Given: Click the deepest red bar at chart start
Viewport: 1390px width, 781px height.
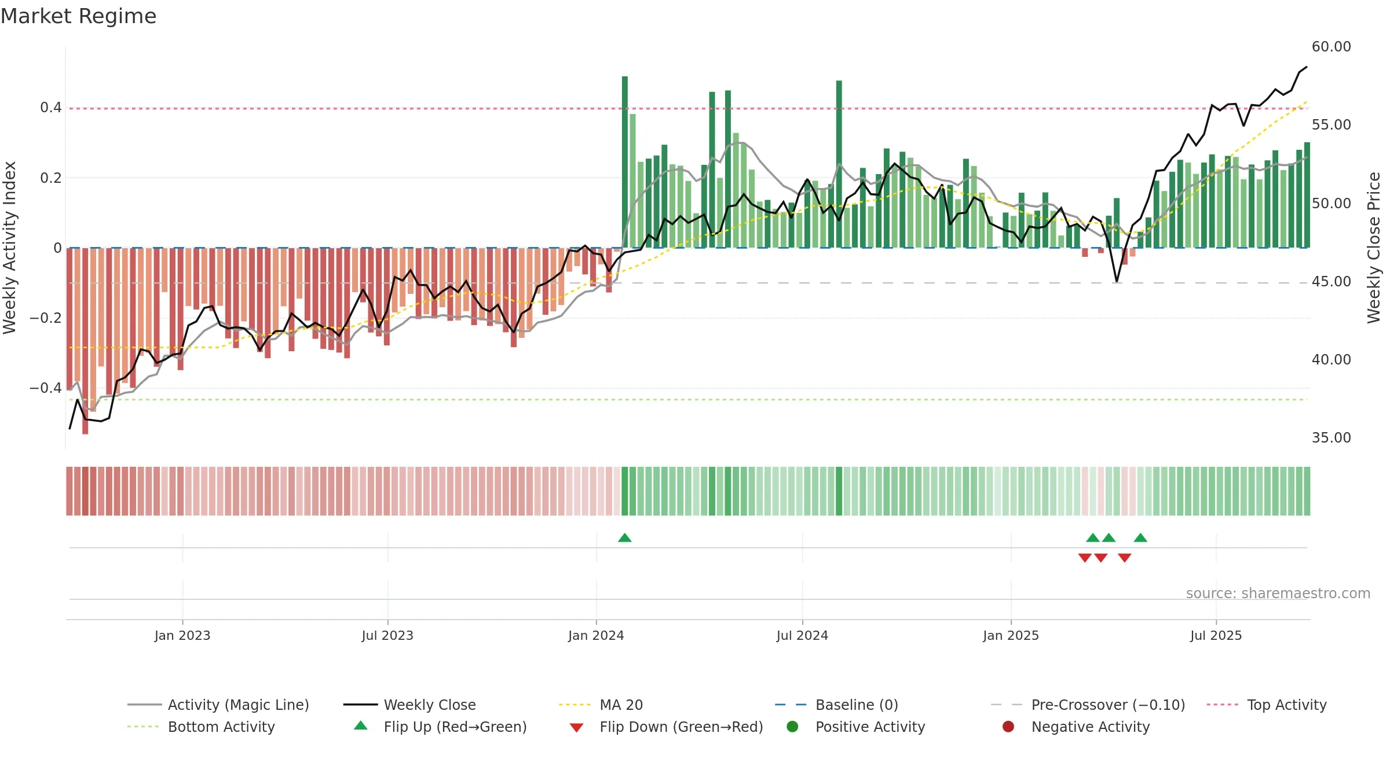Looking at the screenshot, I should (x=85, y=341).
